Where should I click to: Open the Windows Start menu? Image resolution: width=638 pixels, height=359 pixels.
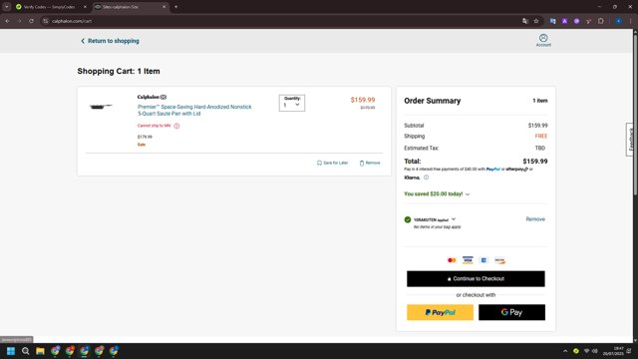[x=11, y=351]
